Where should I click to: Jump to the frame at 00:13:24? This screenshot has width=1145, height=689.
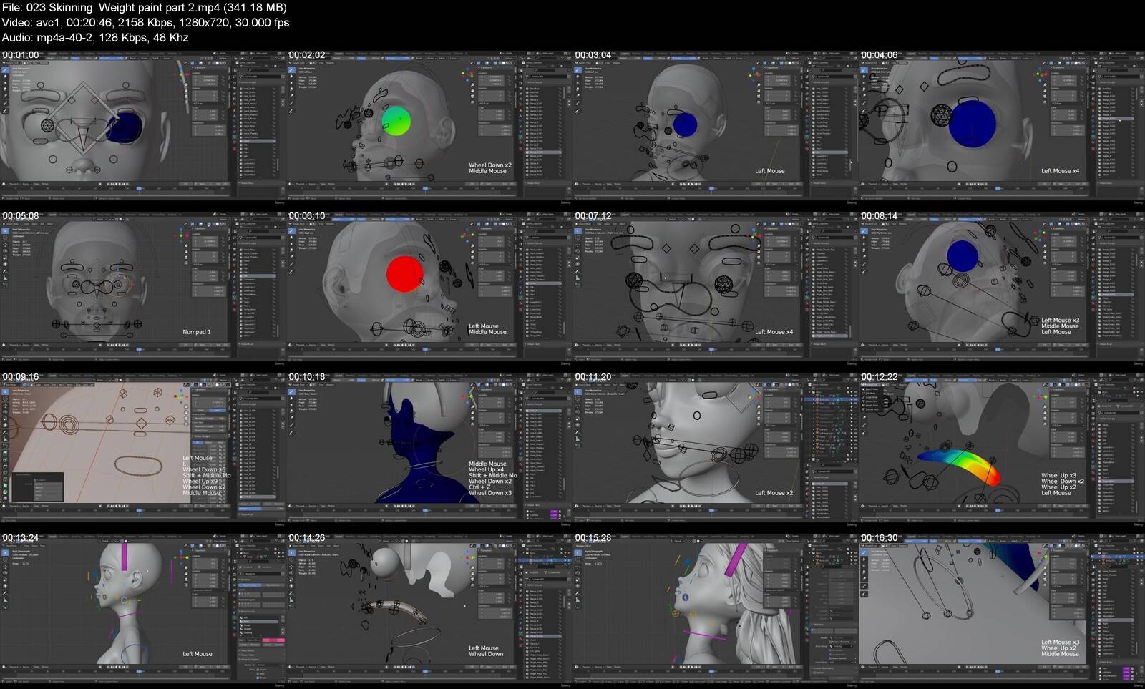(x=142, y=607)
